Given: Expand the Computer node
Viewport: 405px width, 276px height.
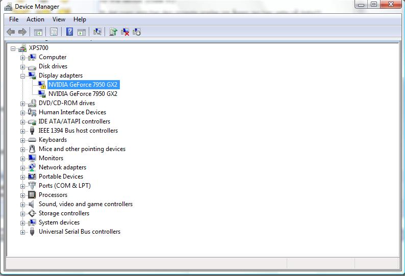Looking at the screenshot, I should 23,58.
